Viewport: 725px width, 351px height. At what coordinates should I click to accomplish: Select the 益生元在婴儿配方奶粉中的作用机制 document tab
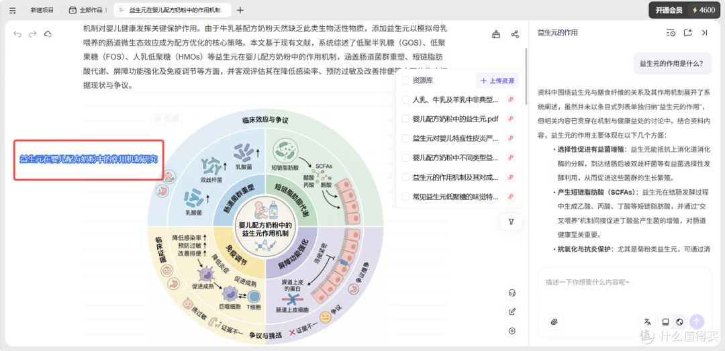173,10
